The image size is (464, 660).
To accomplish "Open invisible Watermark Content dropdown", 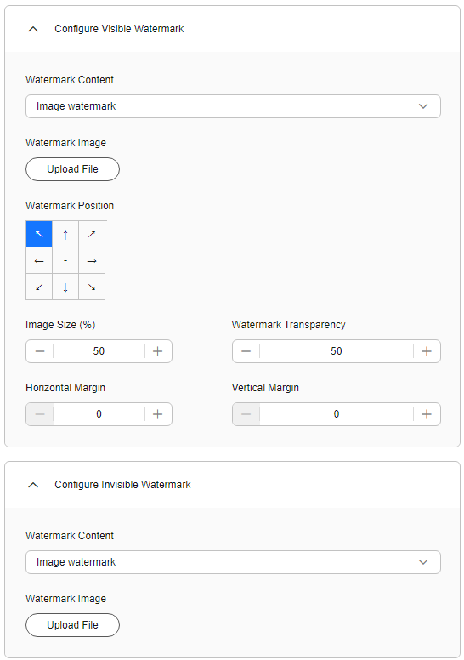I will point(233,562).
